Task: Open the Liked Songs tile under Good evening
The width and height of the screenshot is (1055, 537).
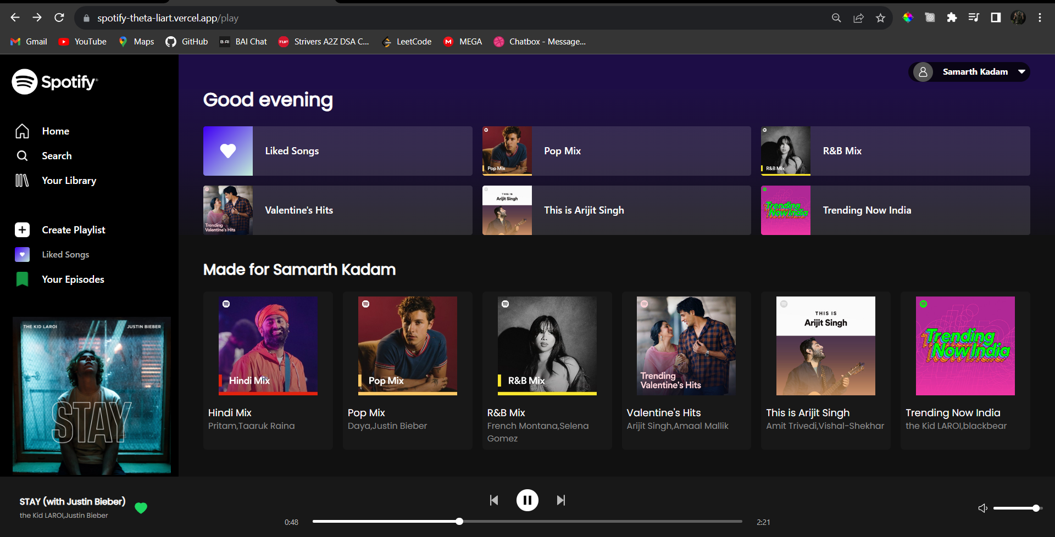Action: (x=338, y=151)
